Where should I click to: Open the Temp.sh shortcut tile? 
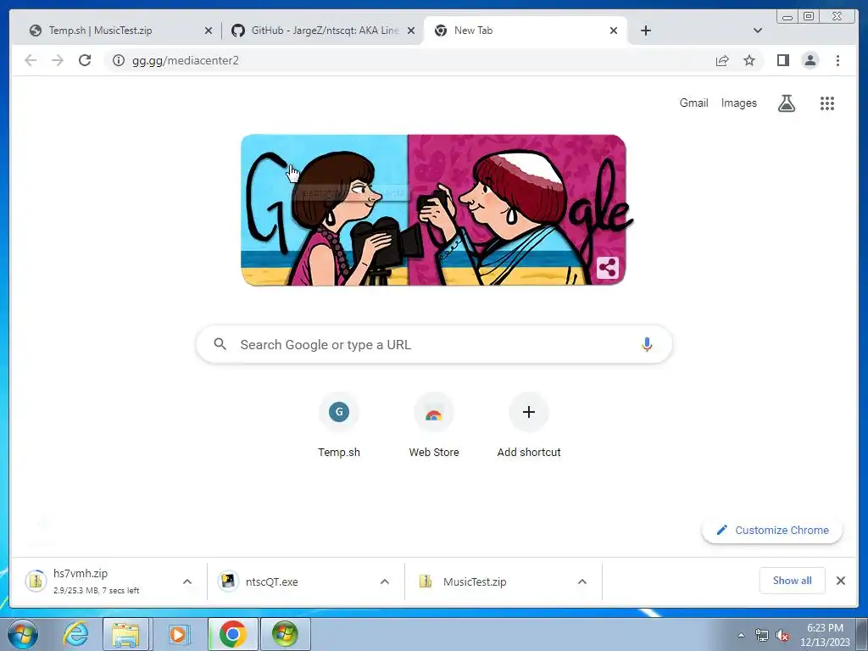tap(339, 426)
